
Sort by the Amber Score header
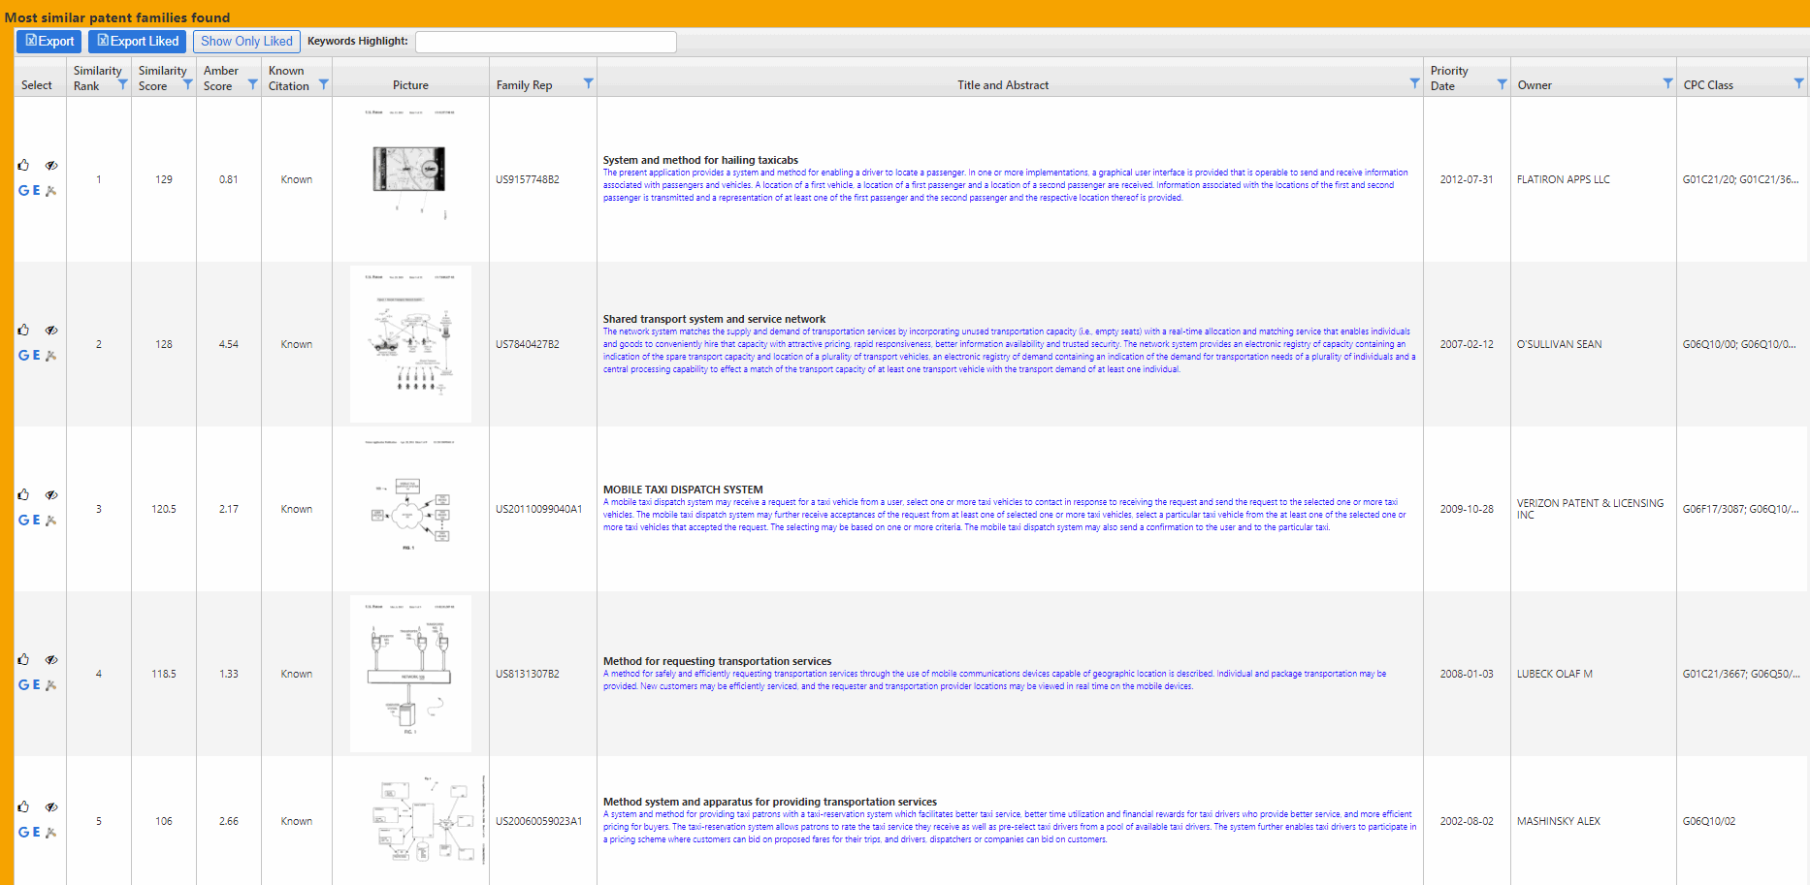pyautogui.click(x=220, y=79)
